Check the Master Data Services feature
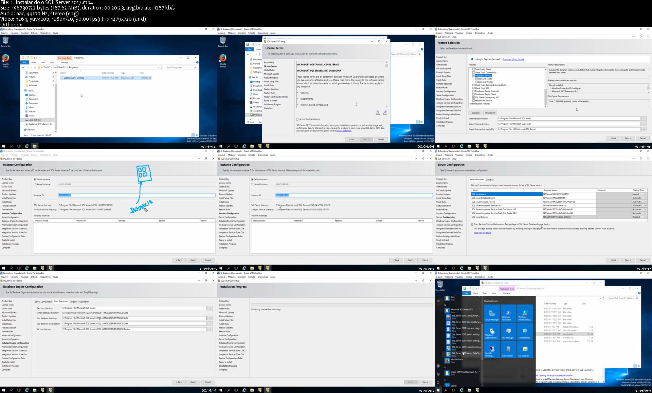 coord(473,101)
